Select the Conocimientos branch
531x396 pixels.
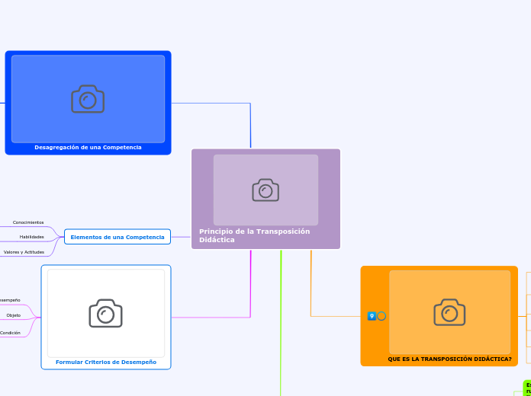[28, 222]
